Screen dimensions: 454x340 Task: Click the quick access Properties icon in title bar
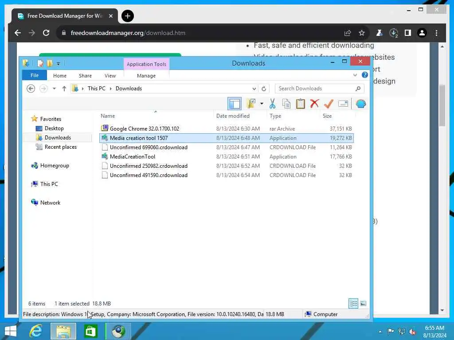coord(40,63)
